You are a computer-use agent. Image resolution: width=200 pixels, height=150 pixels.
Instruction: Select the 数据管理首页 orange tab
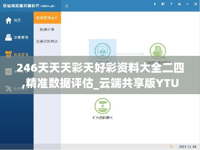pyautogui.click(x=47, y=18)
